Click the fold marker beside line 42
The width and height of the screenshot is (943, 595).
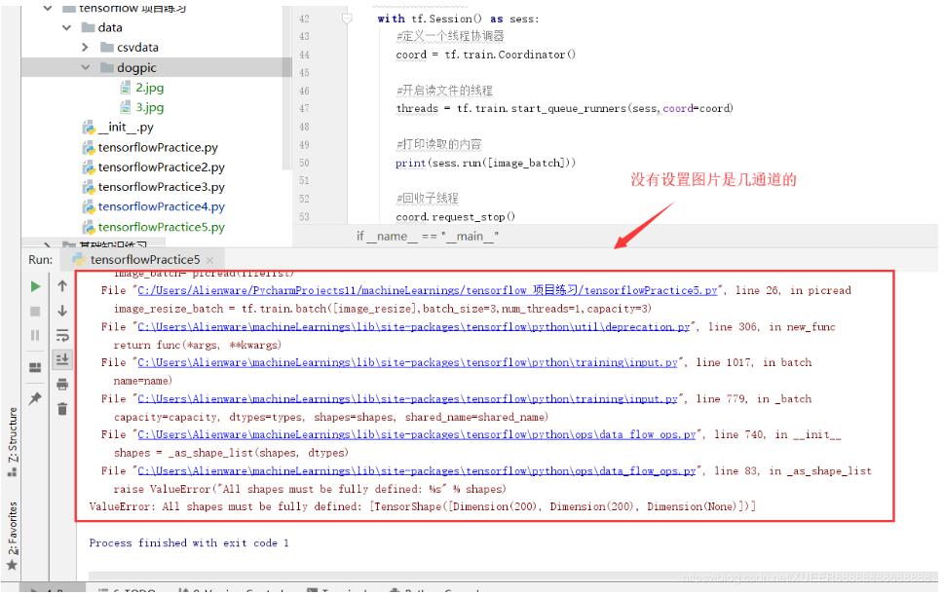point(347,19)
